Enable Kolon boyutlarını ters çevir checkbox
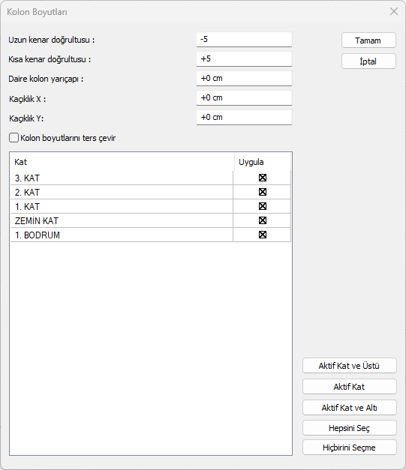This screenshot has width=406, height=470. point(14,138)
